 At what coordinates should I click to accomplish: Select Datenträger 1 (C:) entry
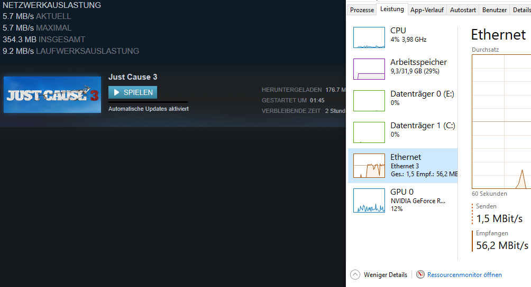click(x=402, y=132)
